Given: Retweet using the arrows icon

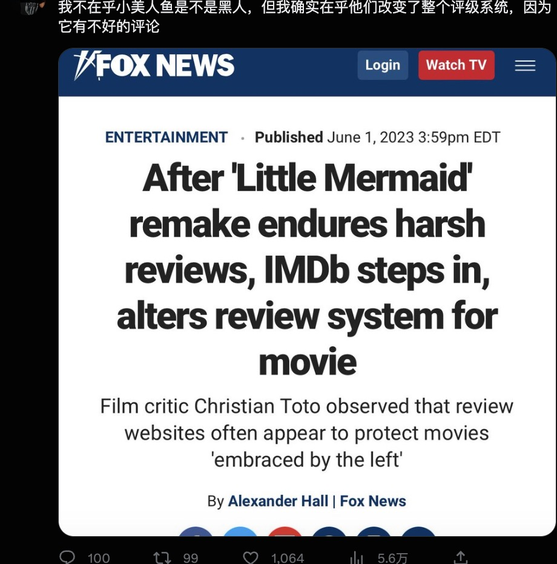Looking at the screenshot, I should pos(162,557).
